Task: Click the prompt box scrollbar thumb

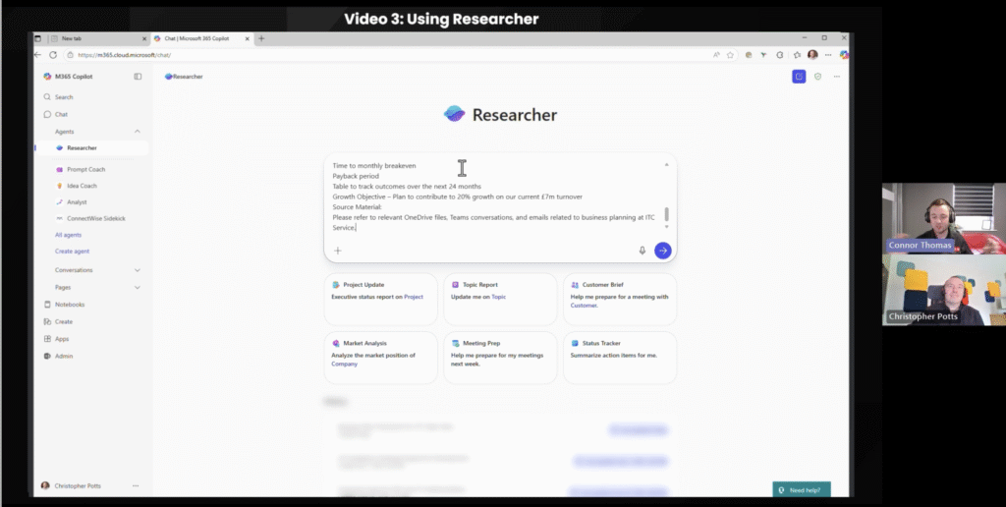Action: (x=667, y=214)
